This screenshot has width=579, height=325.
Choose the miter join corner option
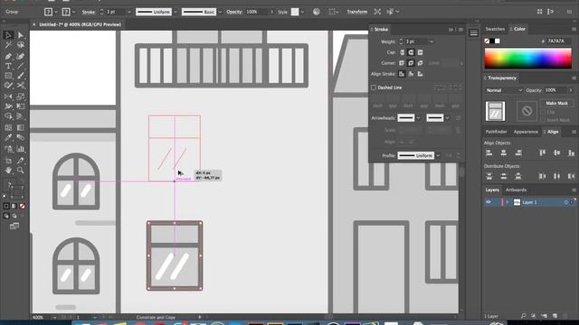[x=402, y=63]
